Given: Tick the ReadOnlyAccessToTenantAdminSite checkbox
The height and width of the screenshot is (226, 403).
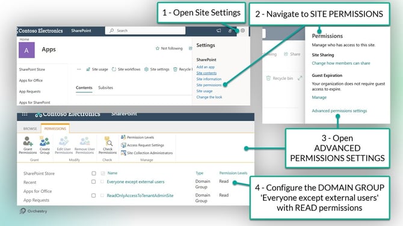Looking at the screenshot, I should coord(94,196).
